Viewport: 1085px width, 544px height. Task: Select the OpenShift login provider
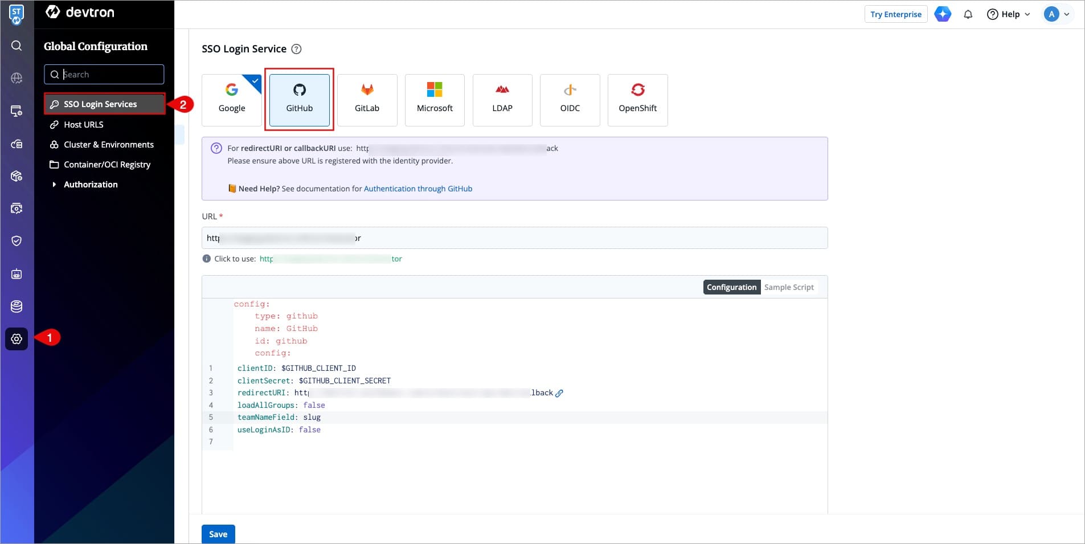click(x=637, y=100)
